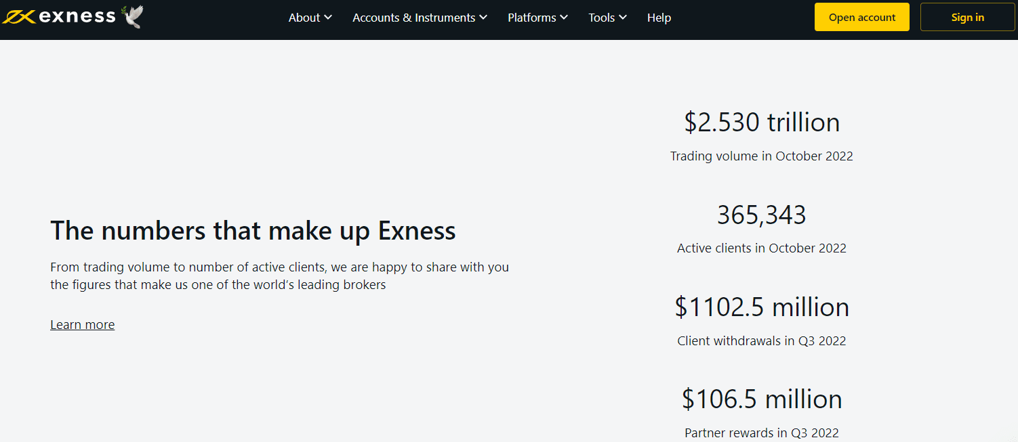Select Platforms in the navigation bar
1018x442 pixels.
532,18
